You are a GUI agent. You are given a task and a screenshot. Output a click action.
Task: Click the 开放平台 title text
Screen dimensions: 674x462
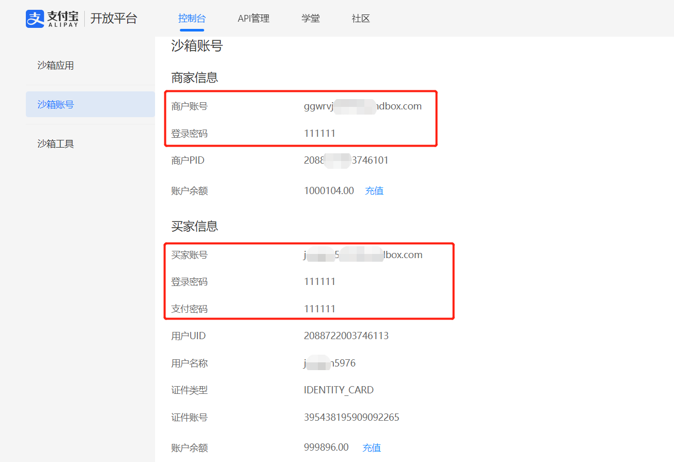pos(114,19)
